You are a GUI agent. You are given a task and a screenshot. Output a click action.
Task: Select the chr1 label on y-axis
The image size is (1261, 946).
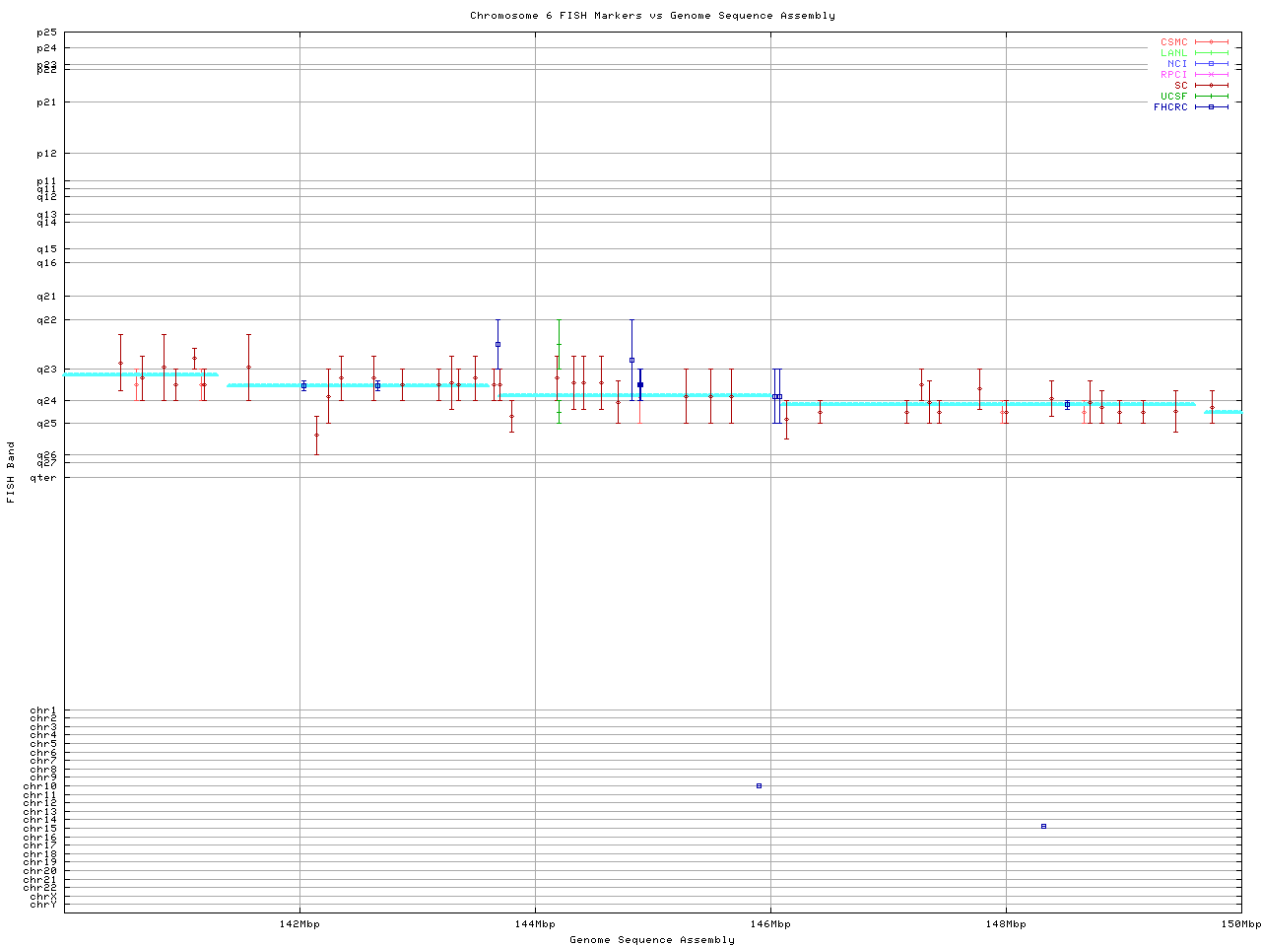(43, 710)
